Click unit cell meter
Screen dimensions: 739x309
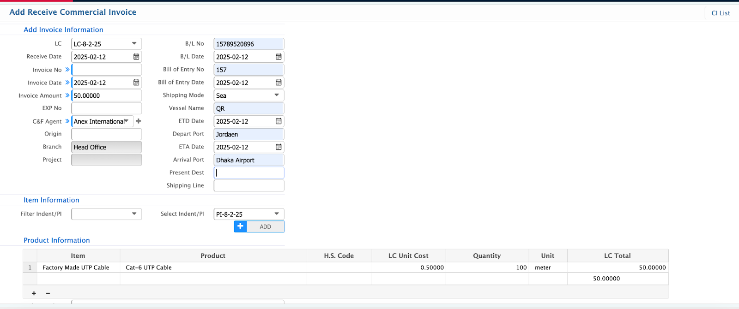pos(548,267)
